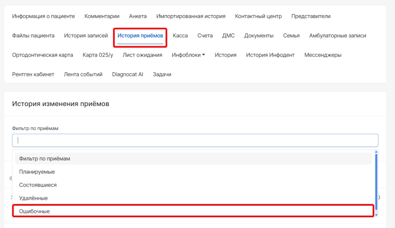395x228 pixels.
Task: Open the История записей tab
Action: point(86,35)
